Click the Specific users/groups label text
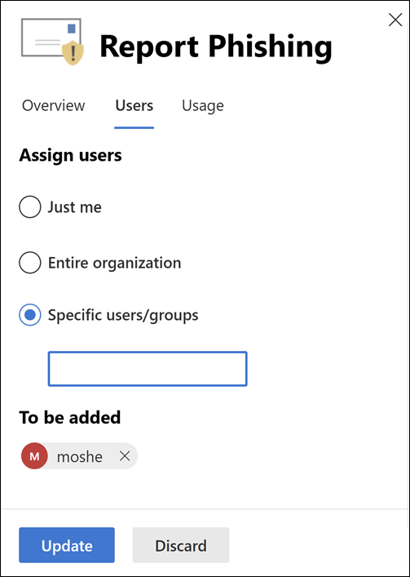This screenshot has width=410, height=577. tap(123, 315)
